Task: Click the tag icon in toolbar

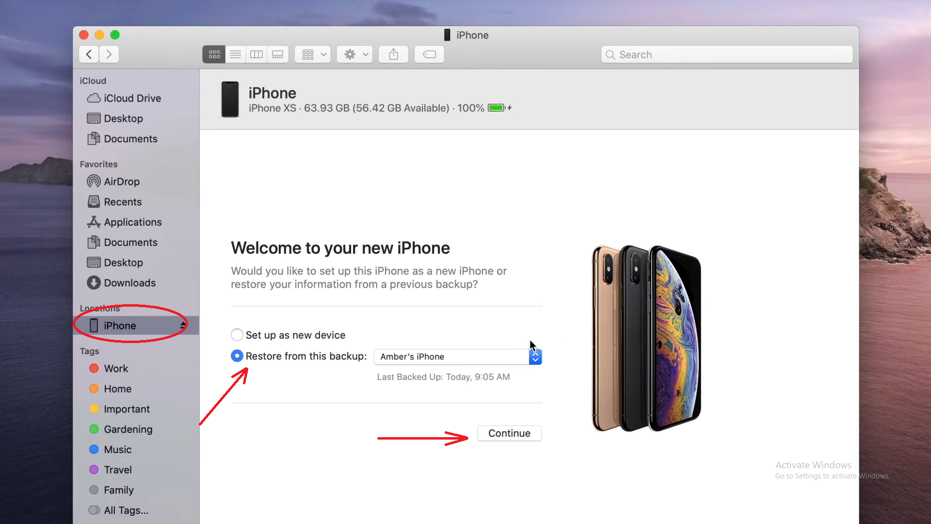Action: tap(429, 54)
